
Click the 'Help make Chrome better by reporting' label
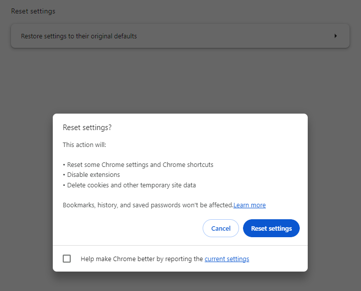tap(141, 259)
